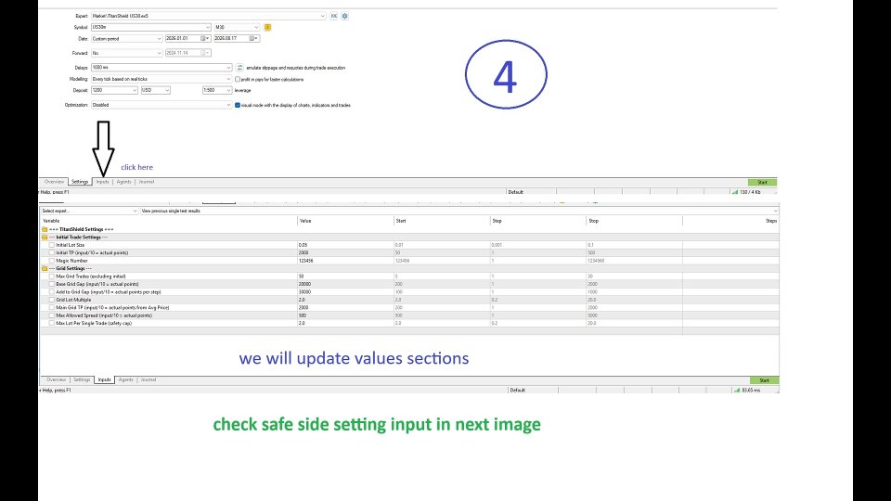Check the Max Grid Trades checkbox
This screenshot has width=891, height=501.
(52, 276)
